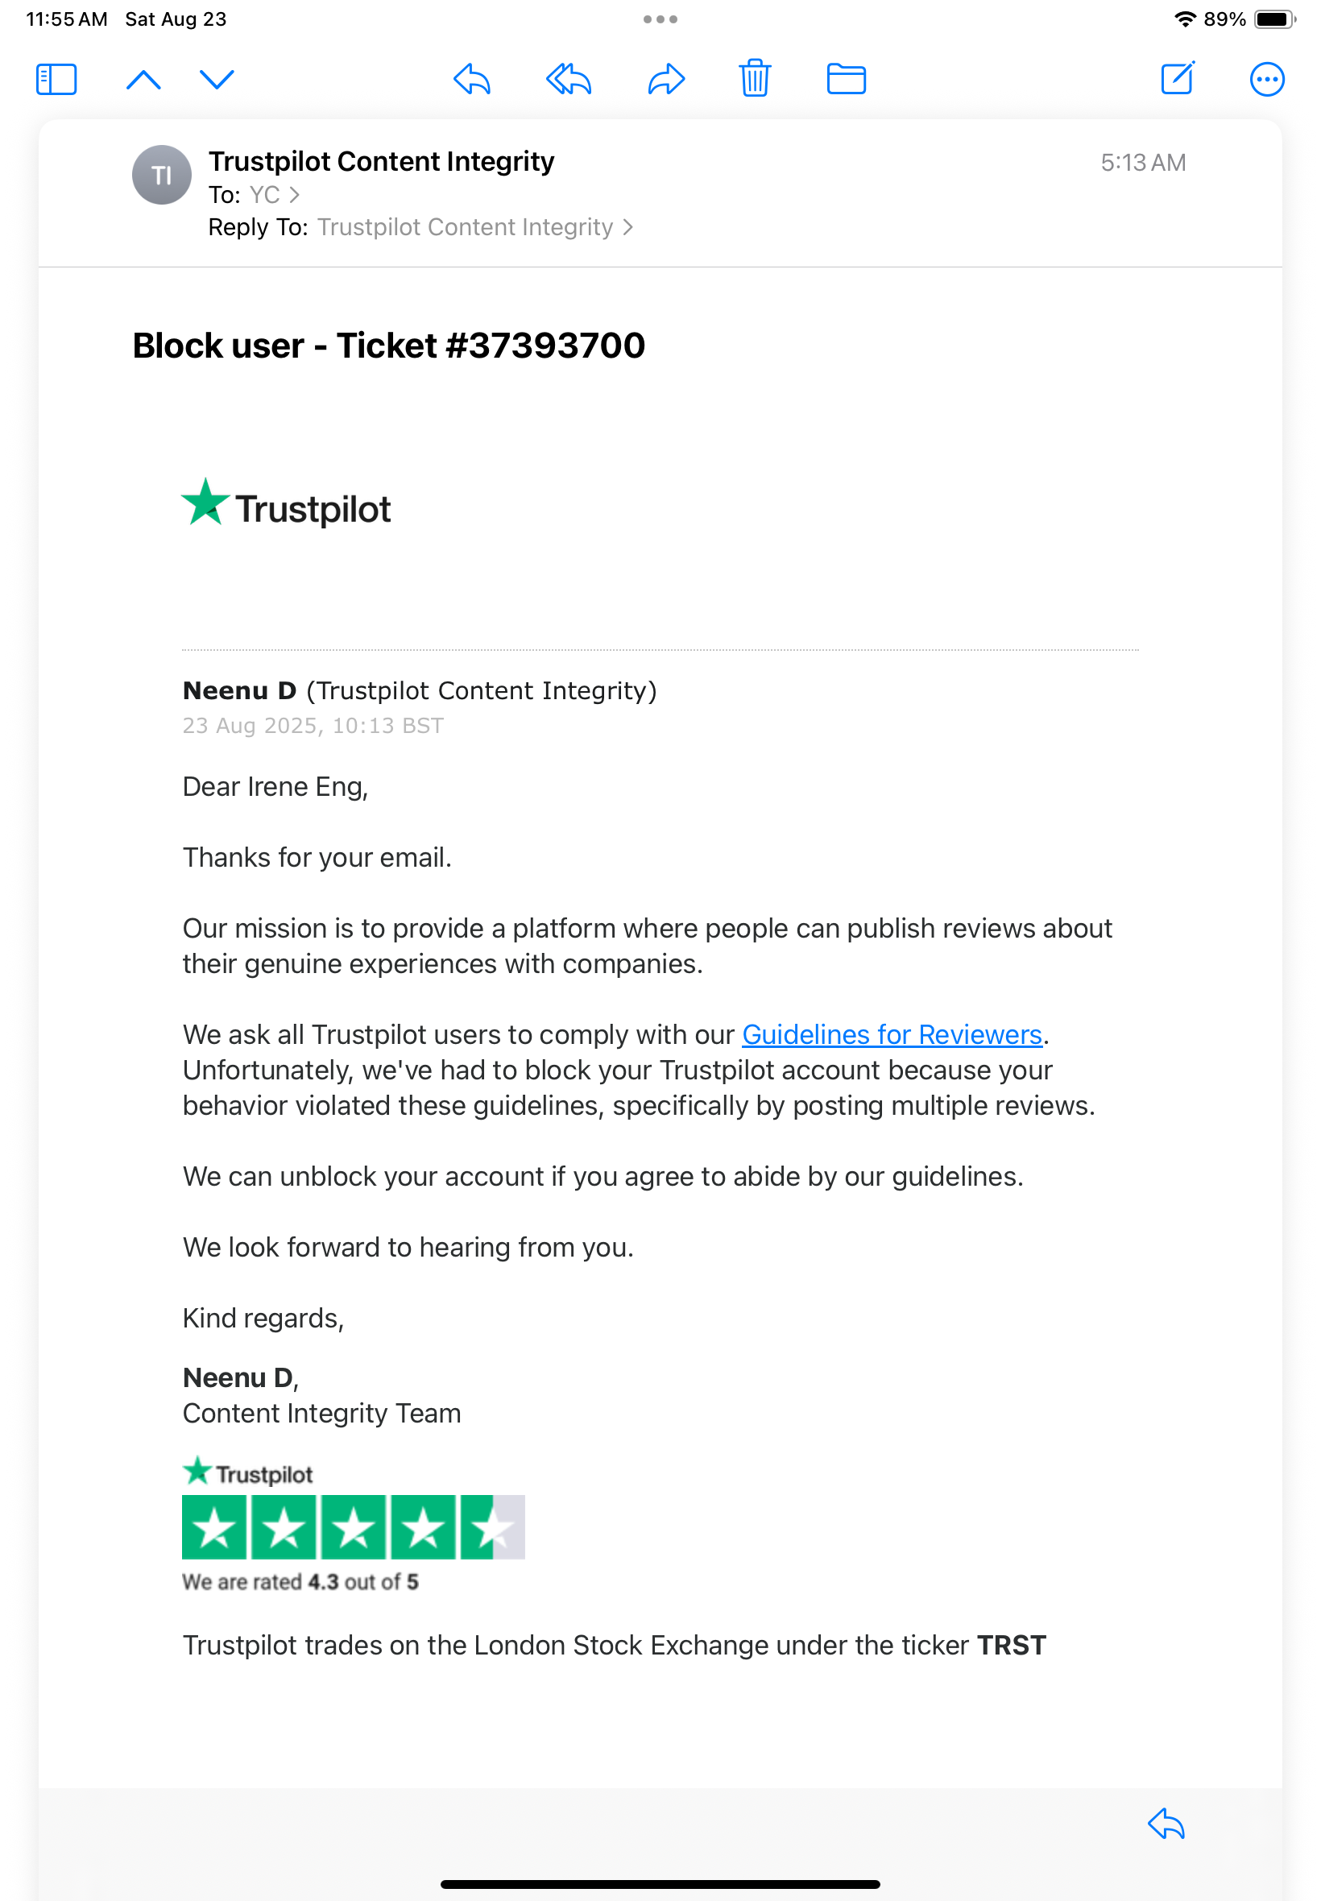Tap the bottom quick reply arrow
The height and width of the screenshot is (1901, 1321).
[x=1166, y=1824]
